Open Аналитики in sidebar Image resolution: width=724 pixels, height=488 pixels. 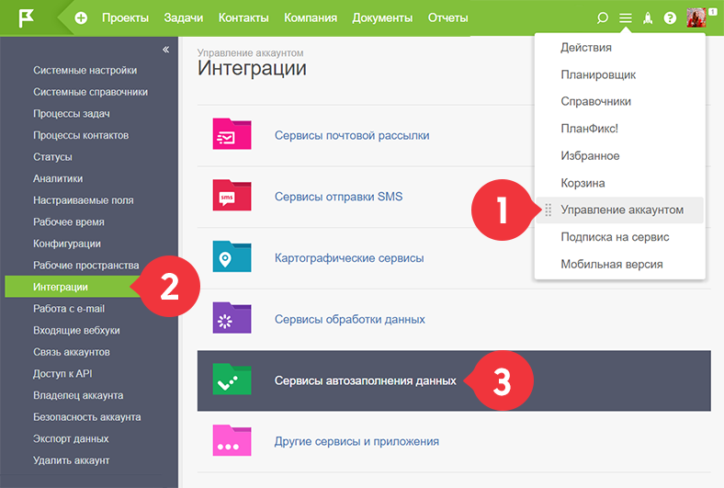click(58, 179)
